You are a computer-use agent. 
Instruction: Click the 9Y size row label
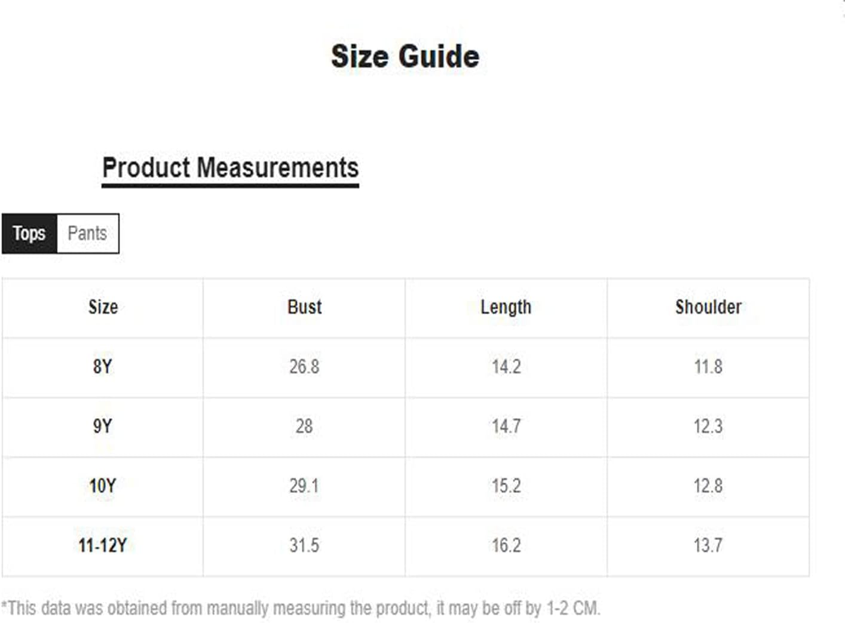102,426
